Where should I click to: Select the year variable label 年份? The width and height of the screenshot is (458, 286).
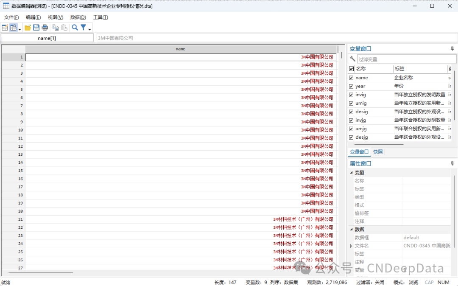[399, 86]
